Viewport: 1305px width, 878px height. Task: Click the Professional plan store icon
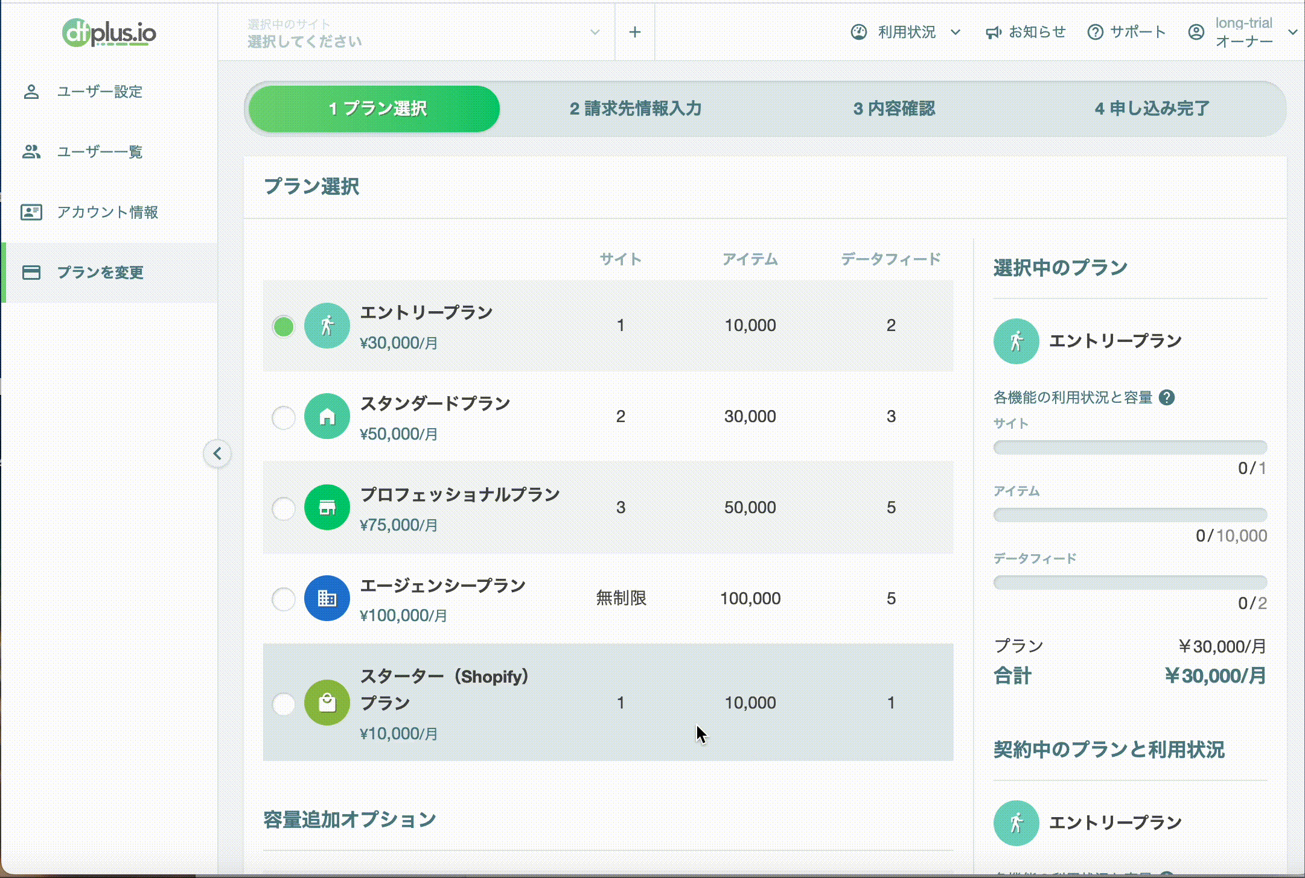point(327,507)
